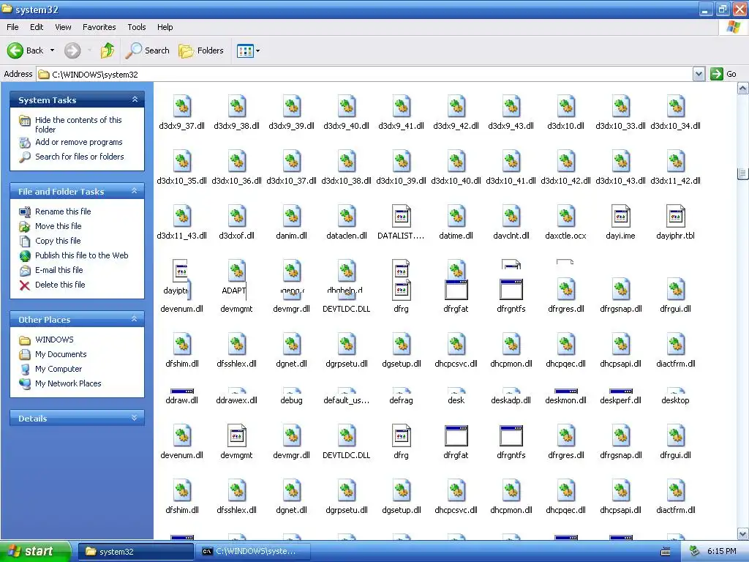Click the keyboard icon in system tray

666,552
